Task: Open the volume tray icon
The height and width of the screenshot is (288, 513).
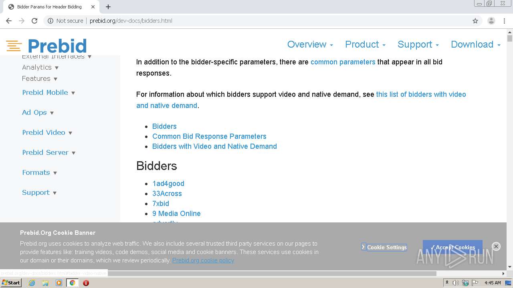Action: (456, 283)
